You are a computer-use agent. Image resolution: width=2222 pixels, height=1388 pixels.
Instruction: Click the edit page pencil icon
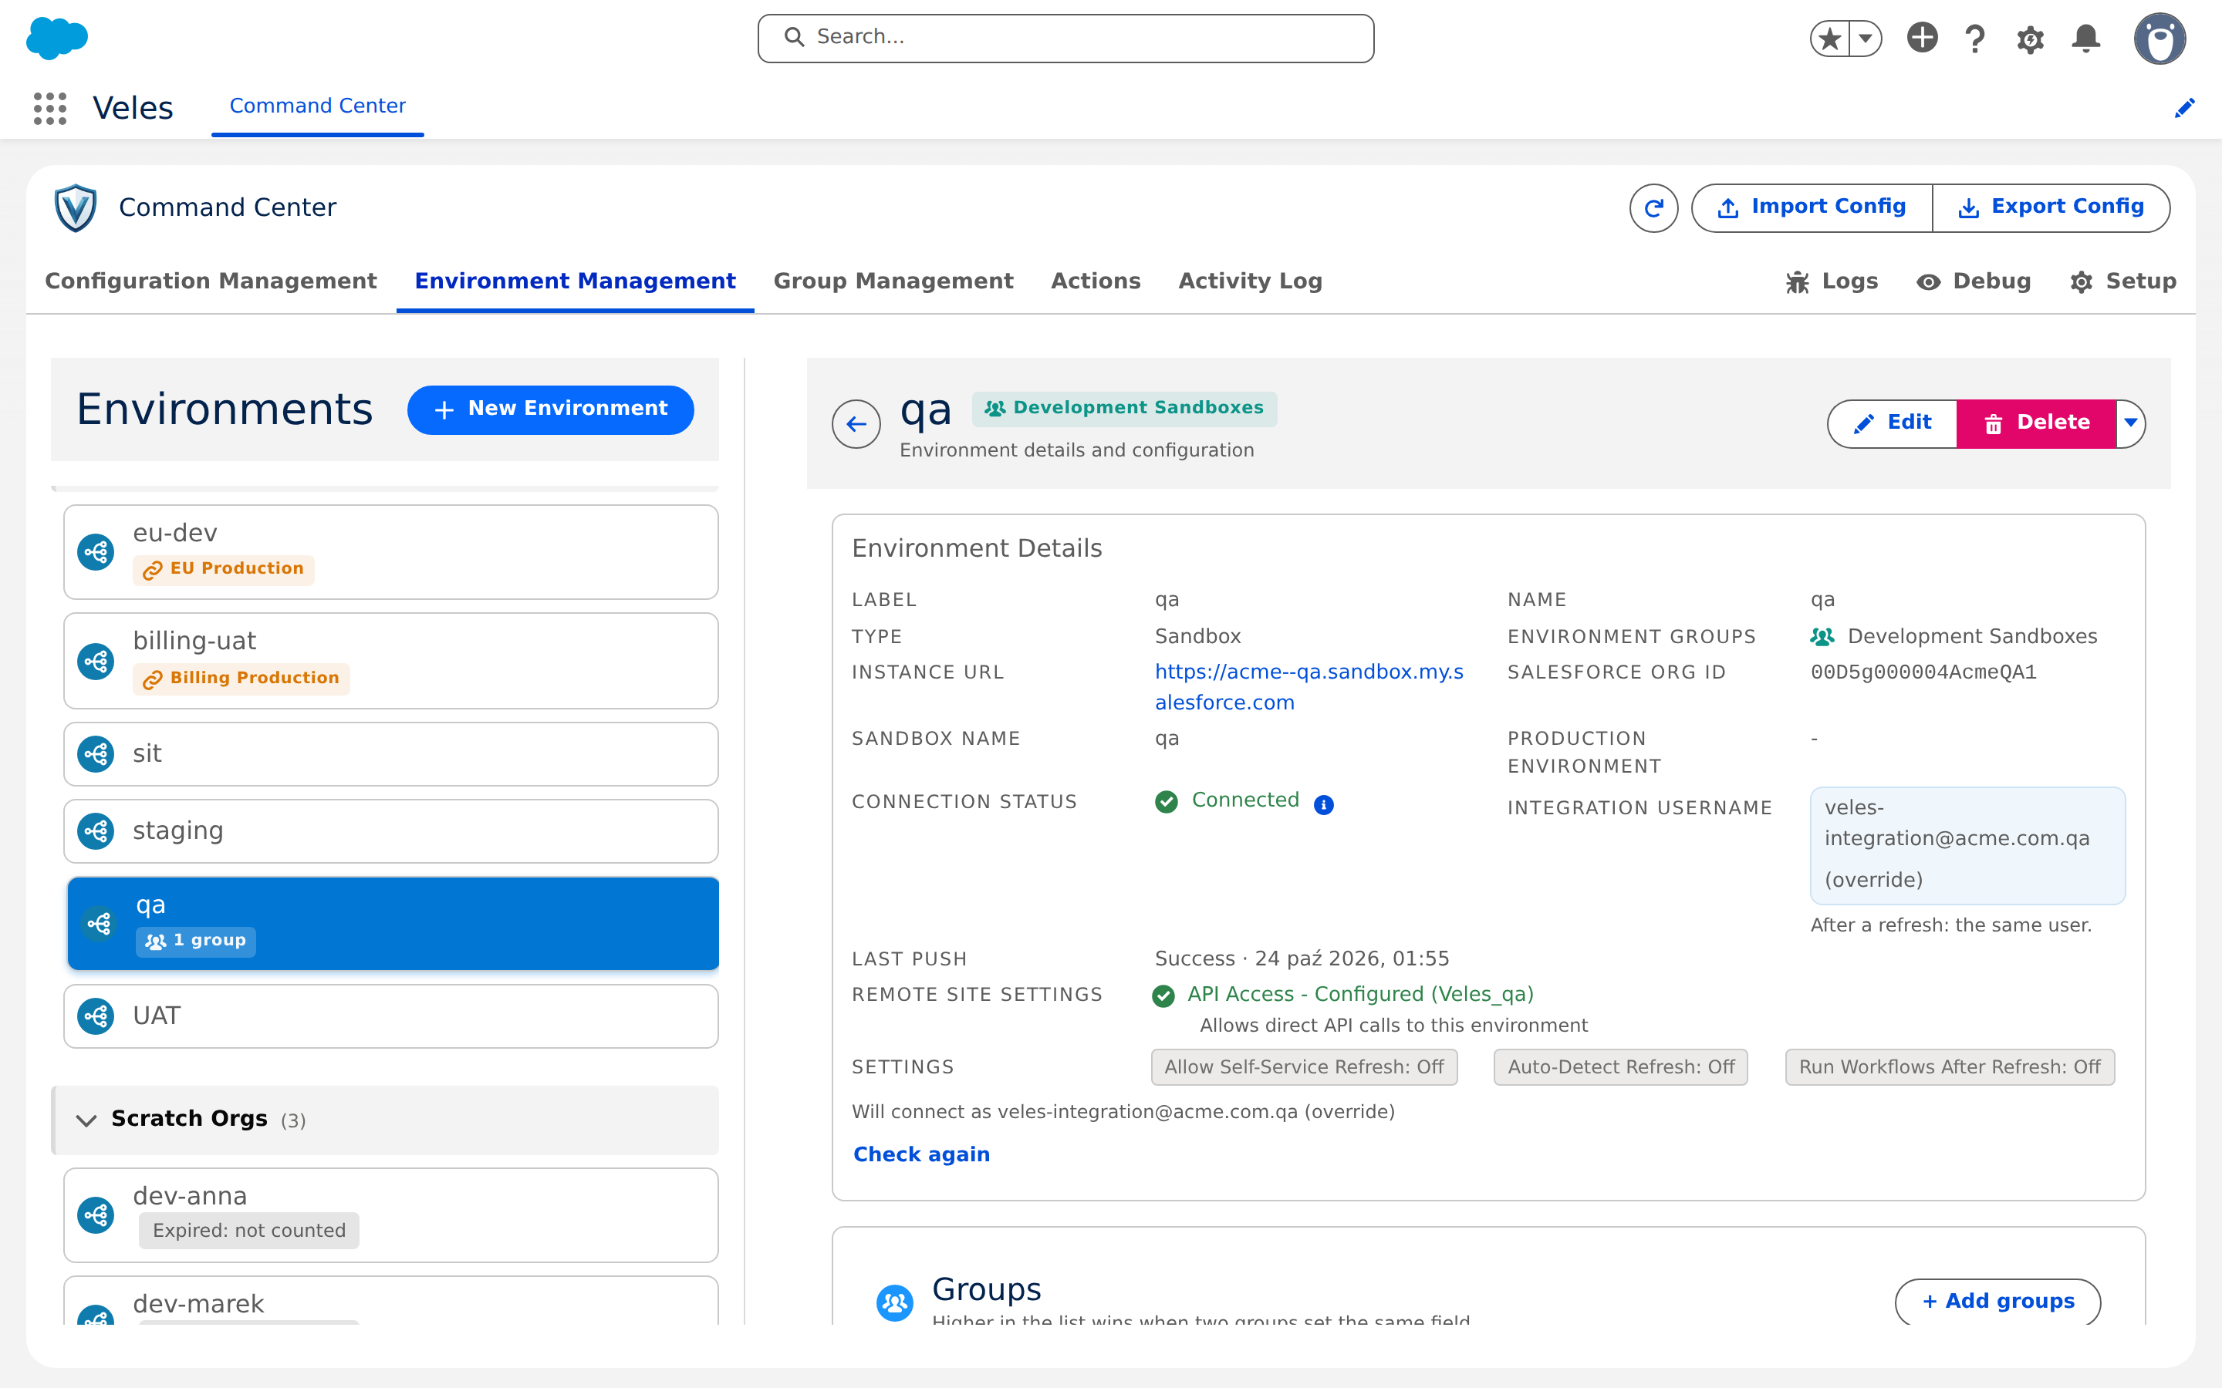click(x=2184, y=108)
